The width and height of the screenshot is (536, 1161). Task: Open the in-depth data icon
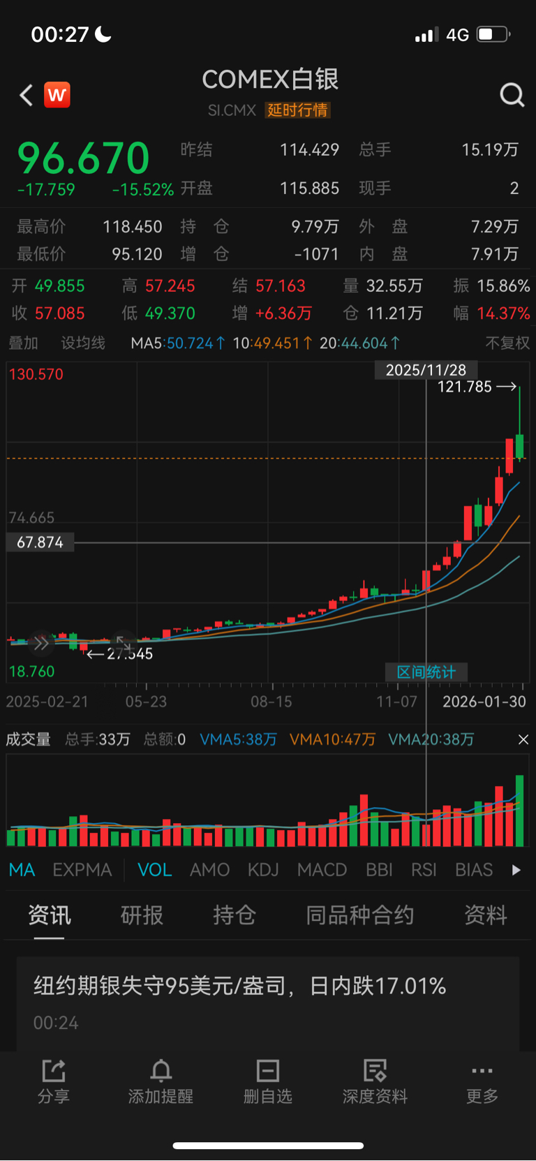point(375,1070)
